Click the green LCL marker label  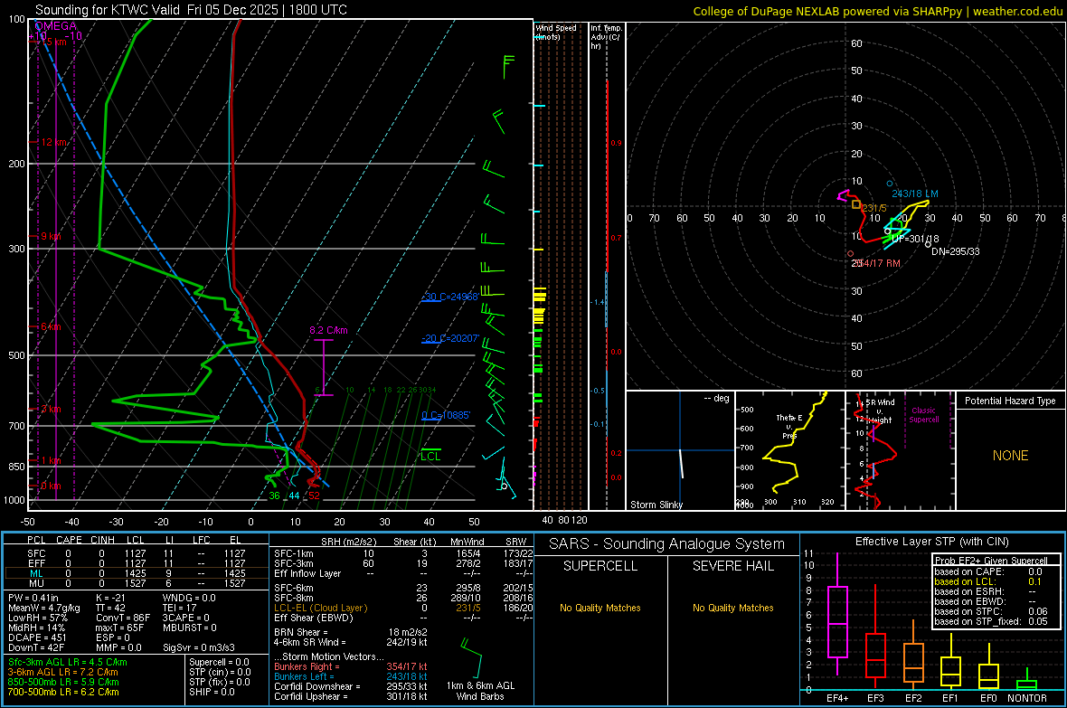(430, 456)
